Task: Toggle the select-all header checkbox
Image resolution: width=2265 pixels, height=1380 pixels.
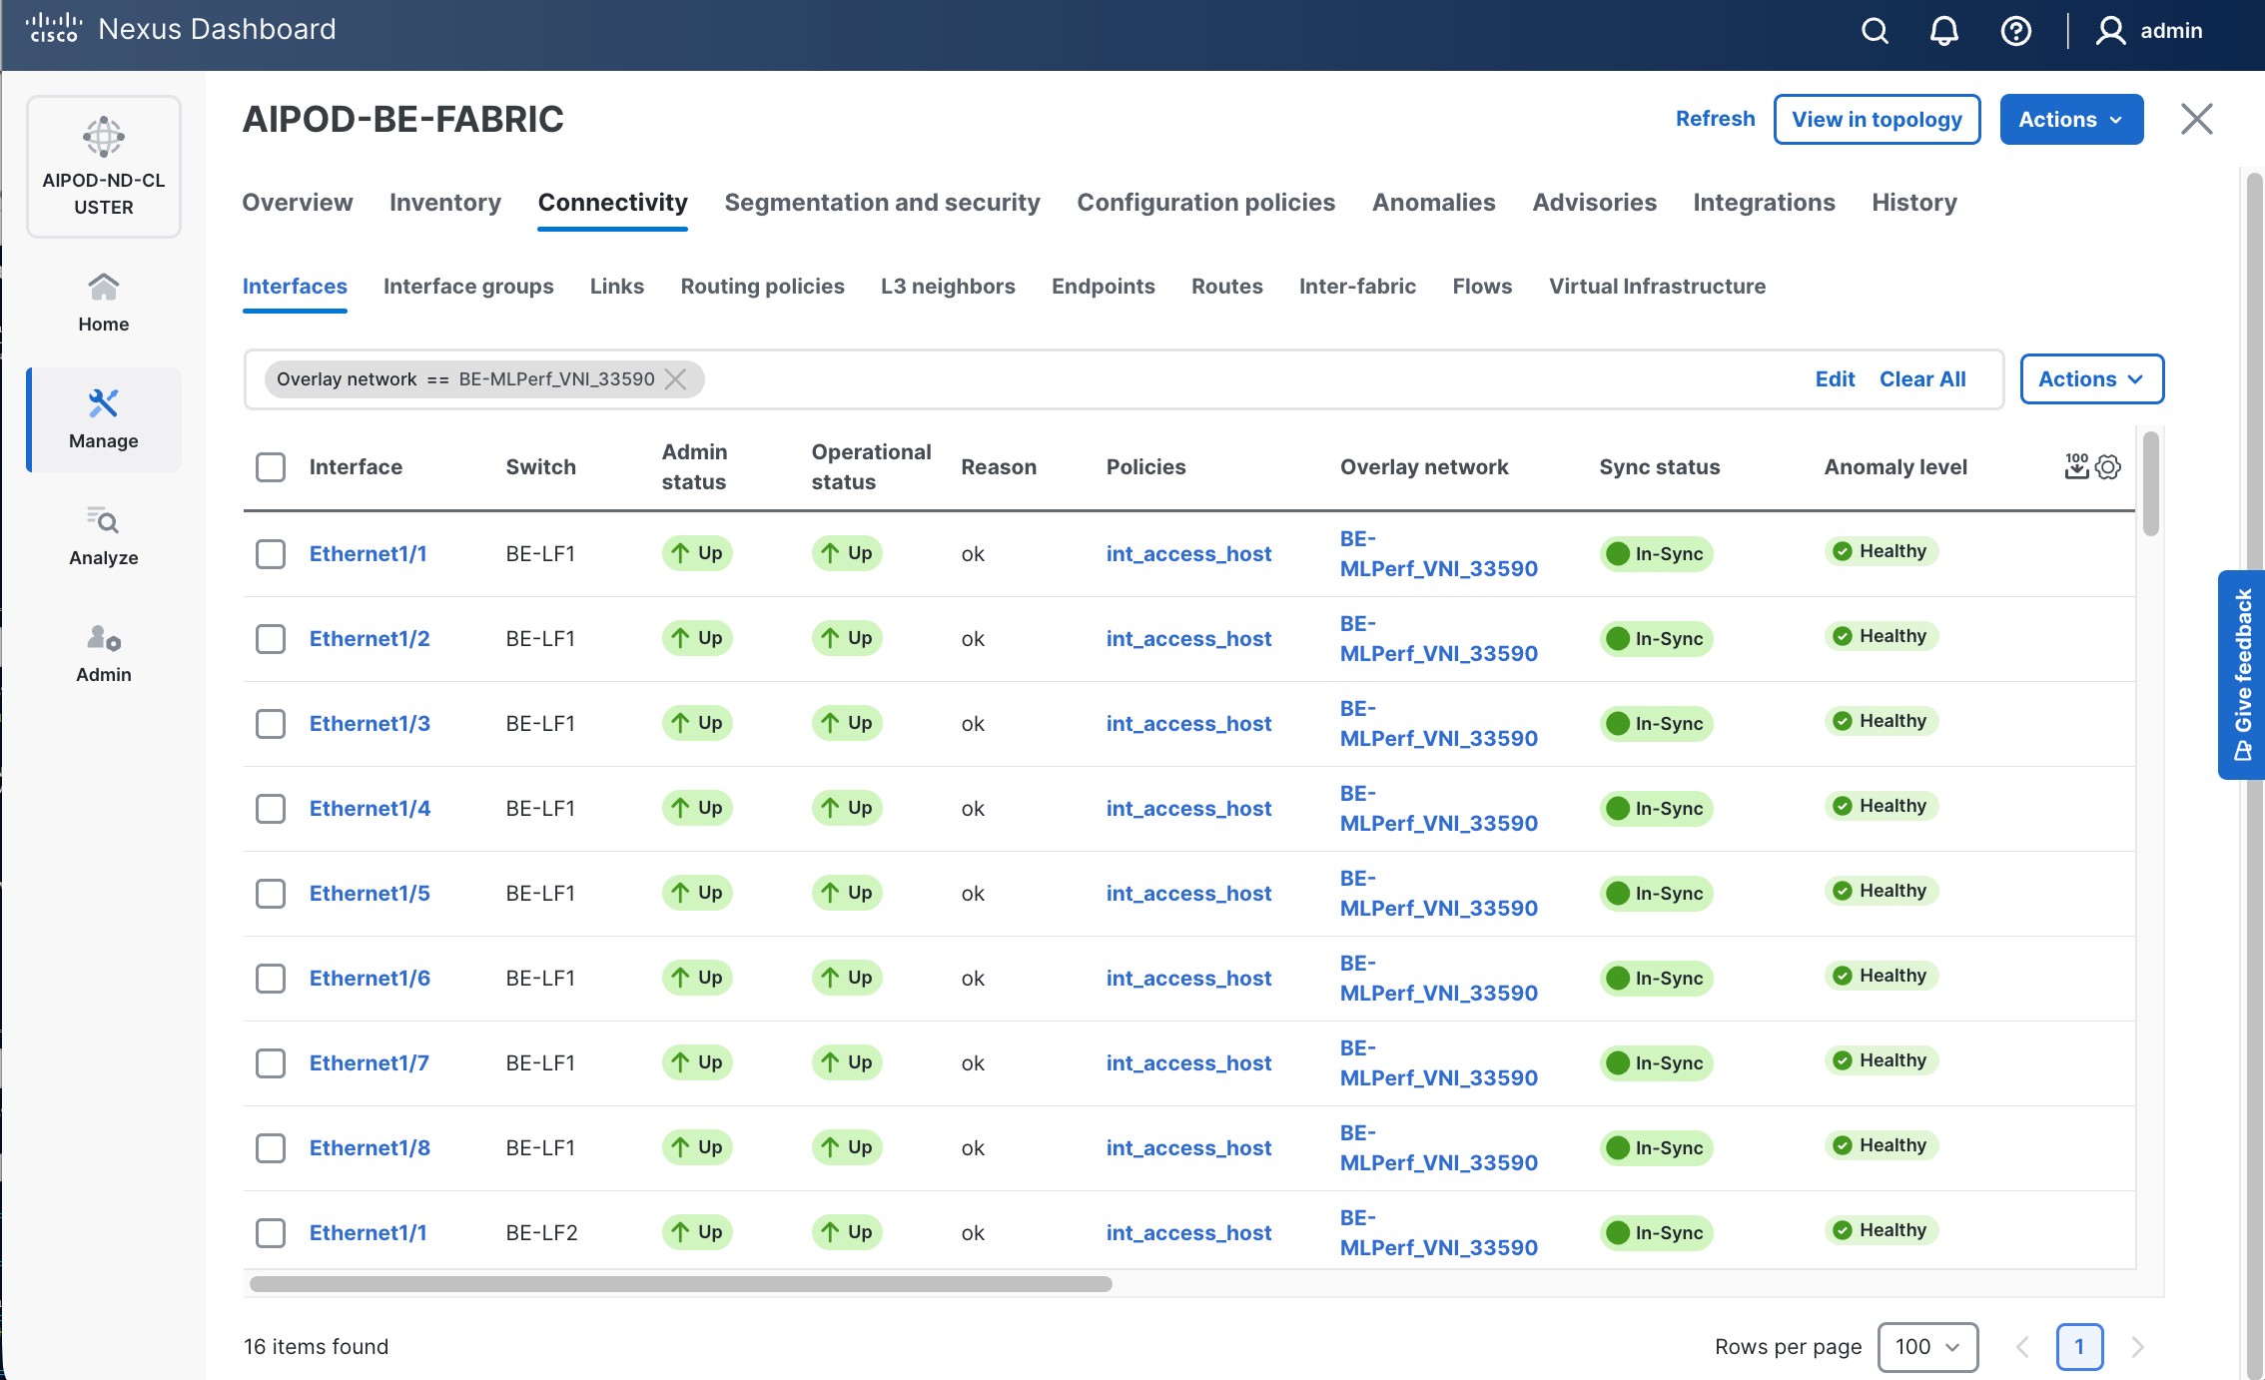Action: (271, 467)
